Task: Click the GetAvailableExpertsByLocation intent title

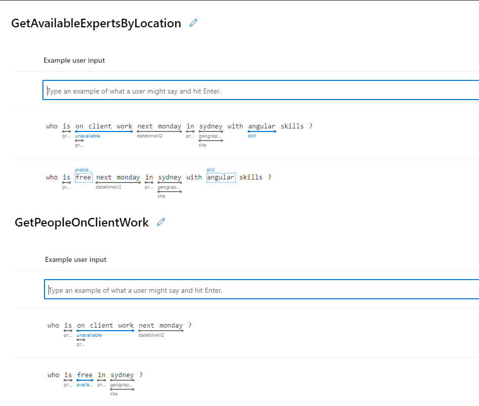Action: [96, 23]
